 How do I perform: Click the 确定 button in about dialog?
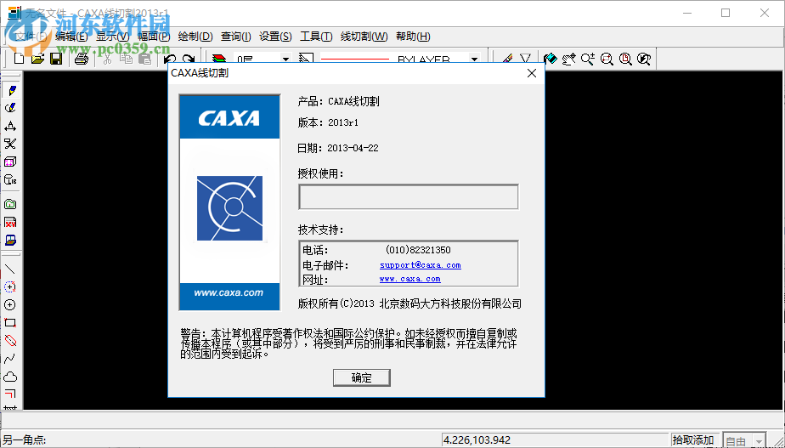[361, 377]
